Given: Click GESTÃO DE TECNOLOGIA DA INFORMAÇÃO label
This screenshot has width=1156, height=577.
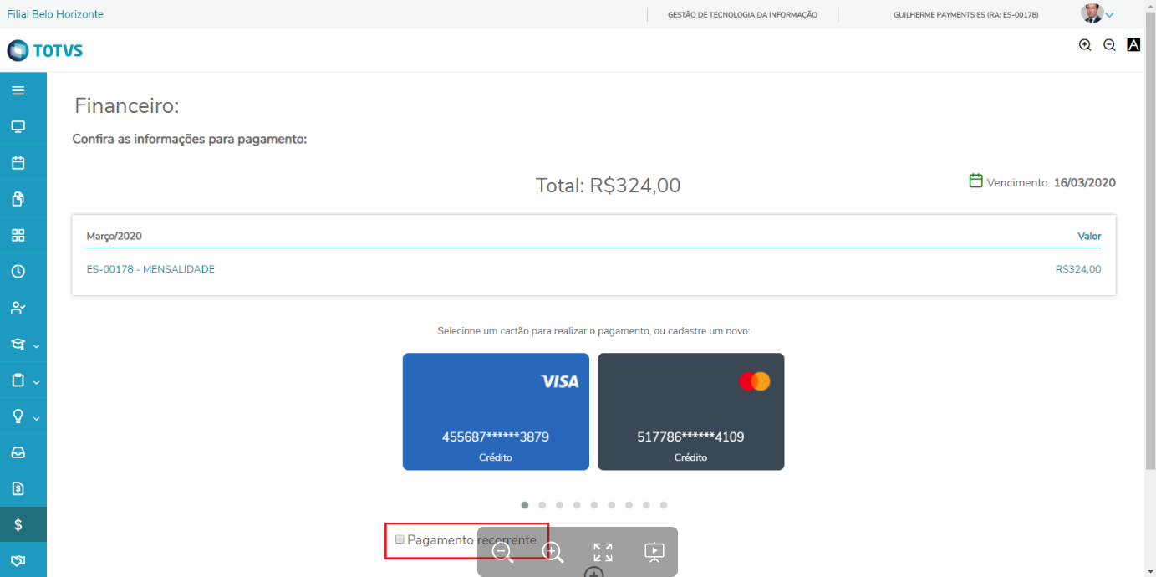Looking at the screenshot, I should click(x=742, y=15).
